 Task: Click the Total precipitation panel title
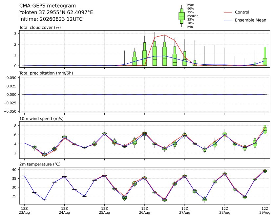46,73
